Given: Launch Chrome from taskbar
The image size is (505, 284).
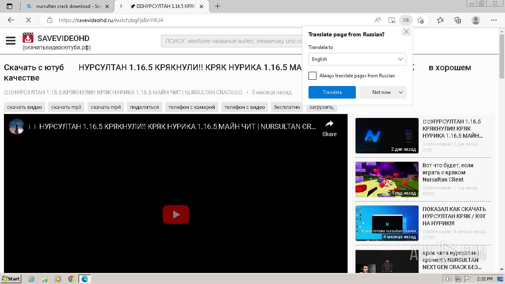Looking at the screenshot, I should click(71, 279).
